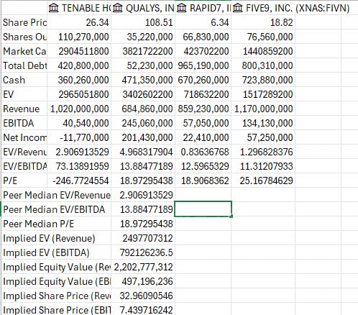
Task: Select P/E value -246.7724554
Action: pos(81,181)
